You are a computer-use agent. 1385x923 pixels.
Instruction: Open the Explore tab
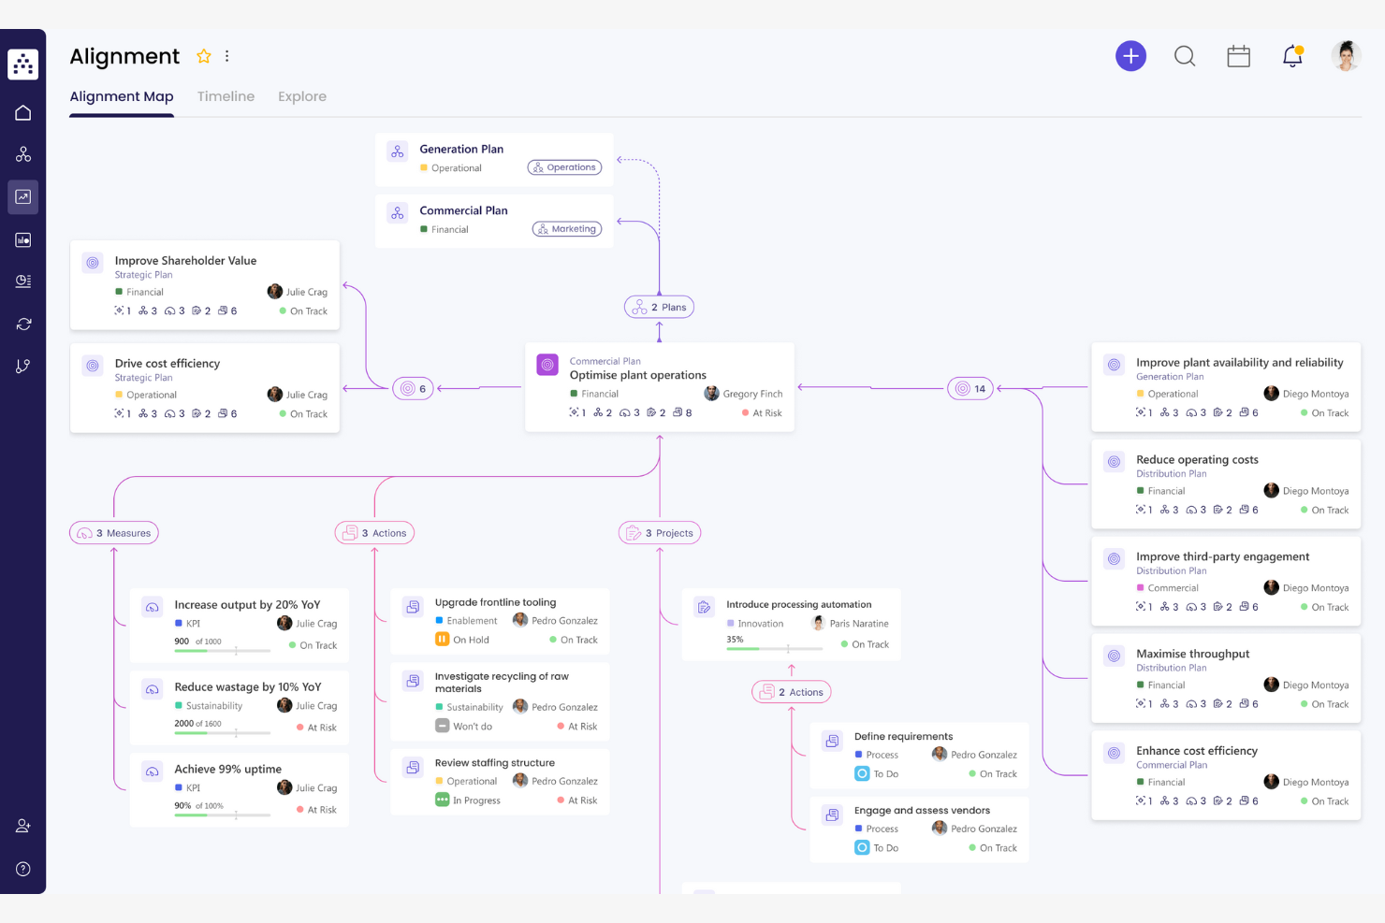[x=301, y=96]
